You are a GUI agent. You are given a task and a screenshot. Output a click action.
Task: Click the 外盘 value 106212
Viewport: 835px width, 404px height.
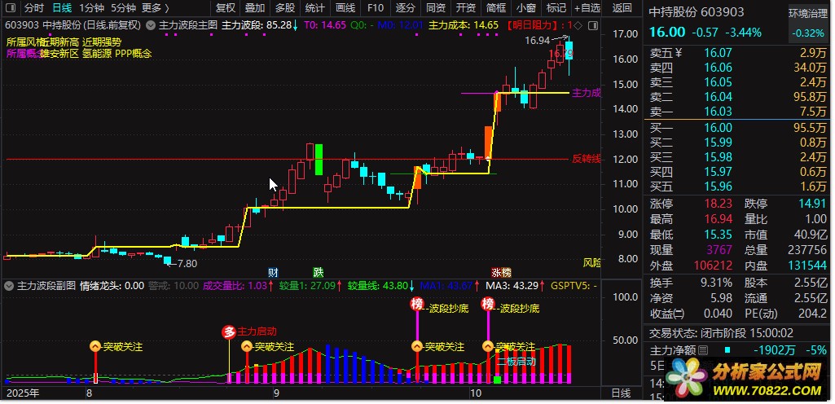click(713, 265)
